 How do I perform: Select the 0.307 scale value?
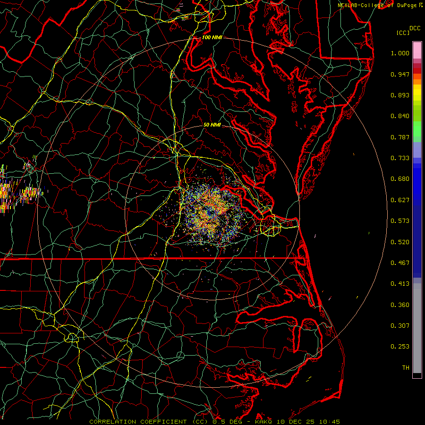point(400,326)
